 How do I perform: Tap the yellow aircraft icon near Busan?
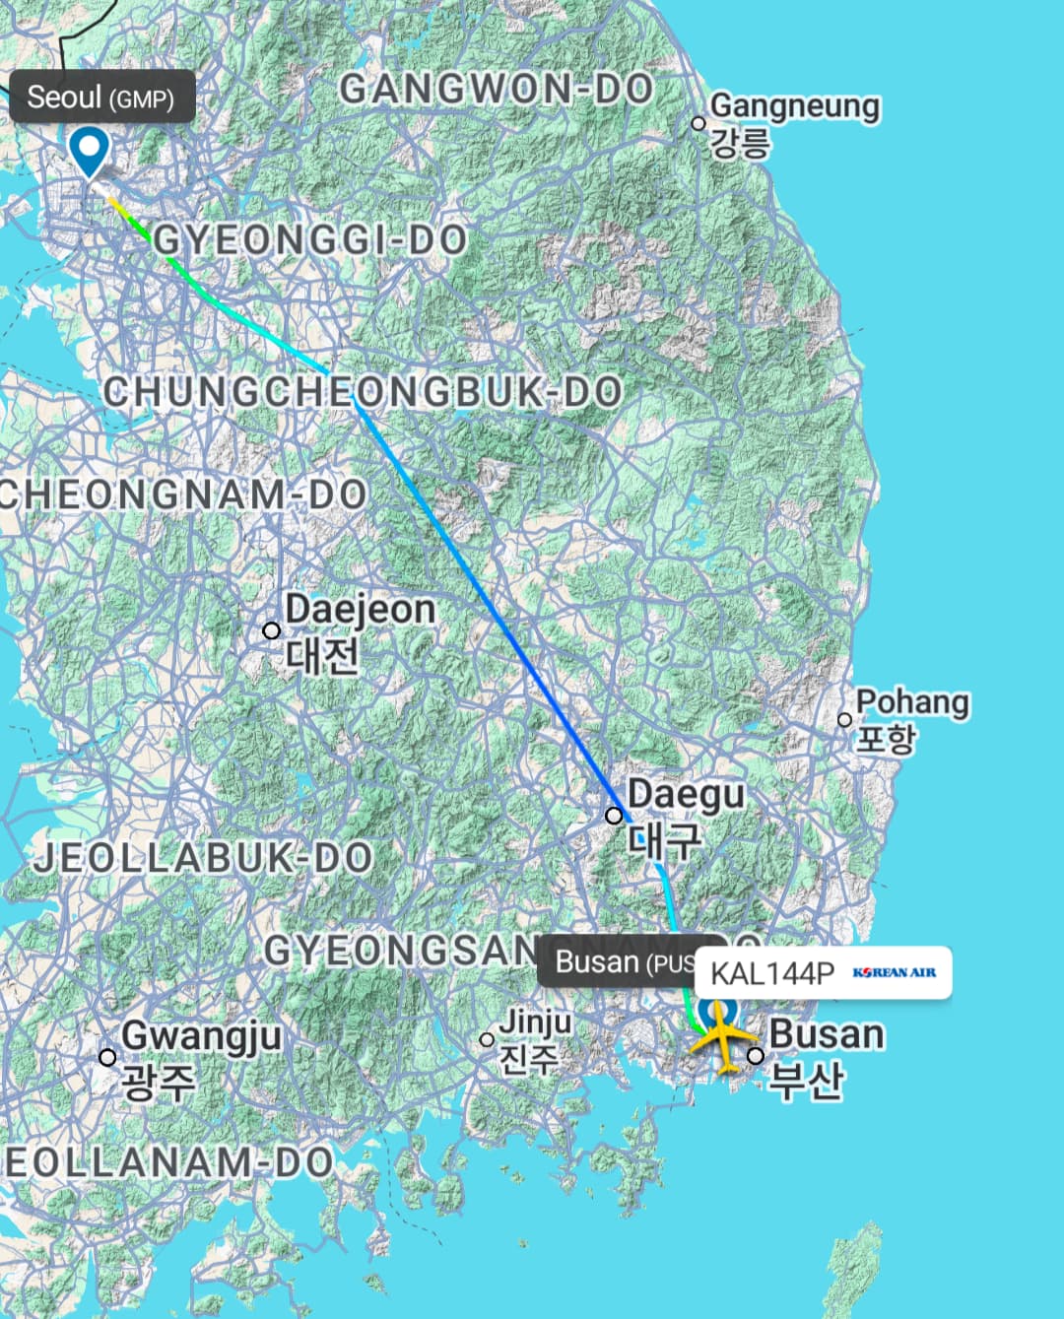724,1037
